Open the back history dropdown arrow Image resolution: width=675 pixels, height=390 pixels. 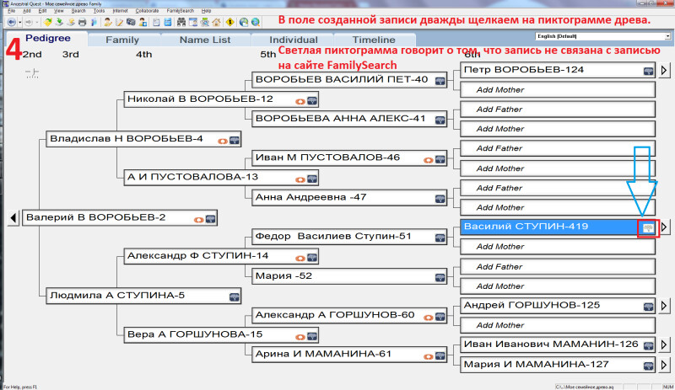pos(19,22)
